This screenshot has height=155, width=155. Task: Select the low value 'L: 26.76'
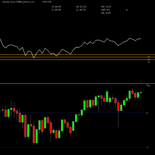(x=81, y=10)
